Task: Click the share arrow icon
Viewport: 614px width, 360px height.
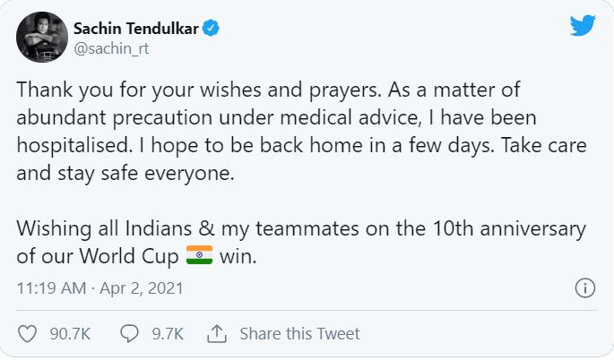Action: click(x=217, y=334)
